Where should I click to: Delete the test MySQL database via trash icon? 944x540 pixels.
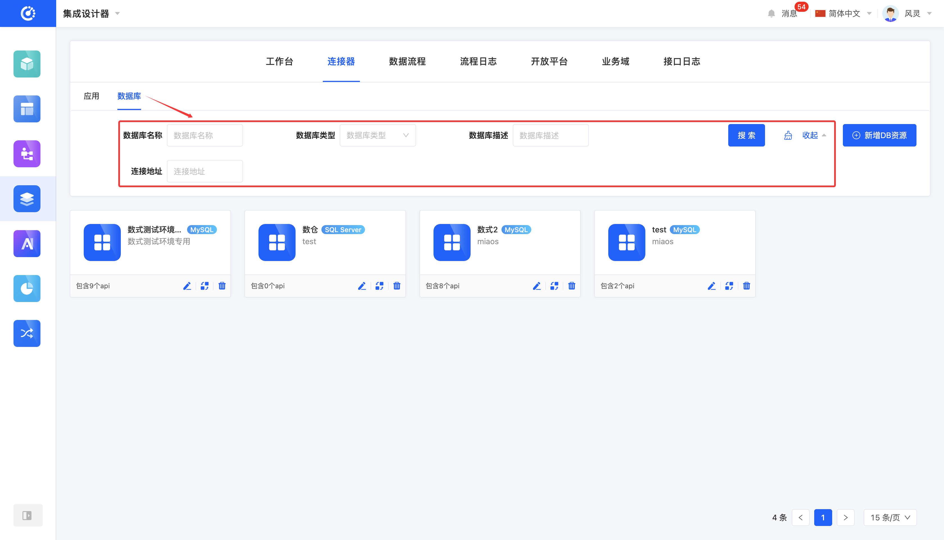pos(746,286)
